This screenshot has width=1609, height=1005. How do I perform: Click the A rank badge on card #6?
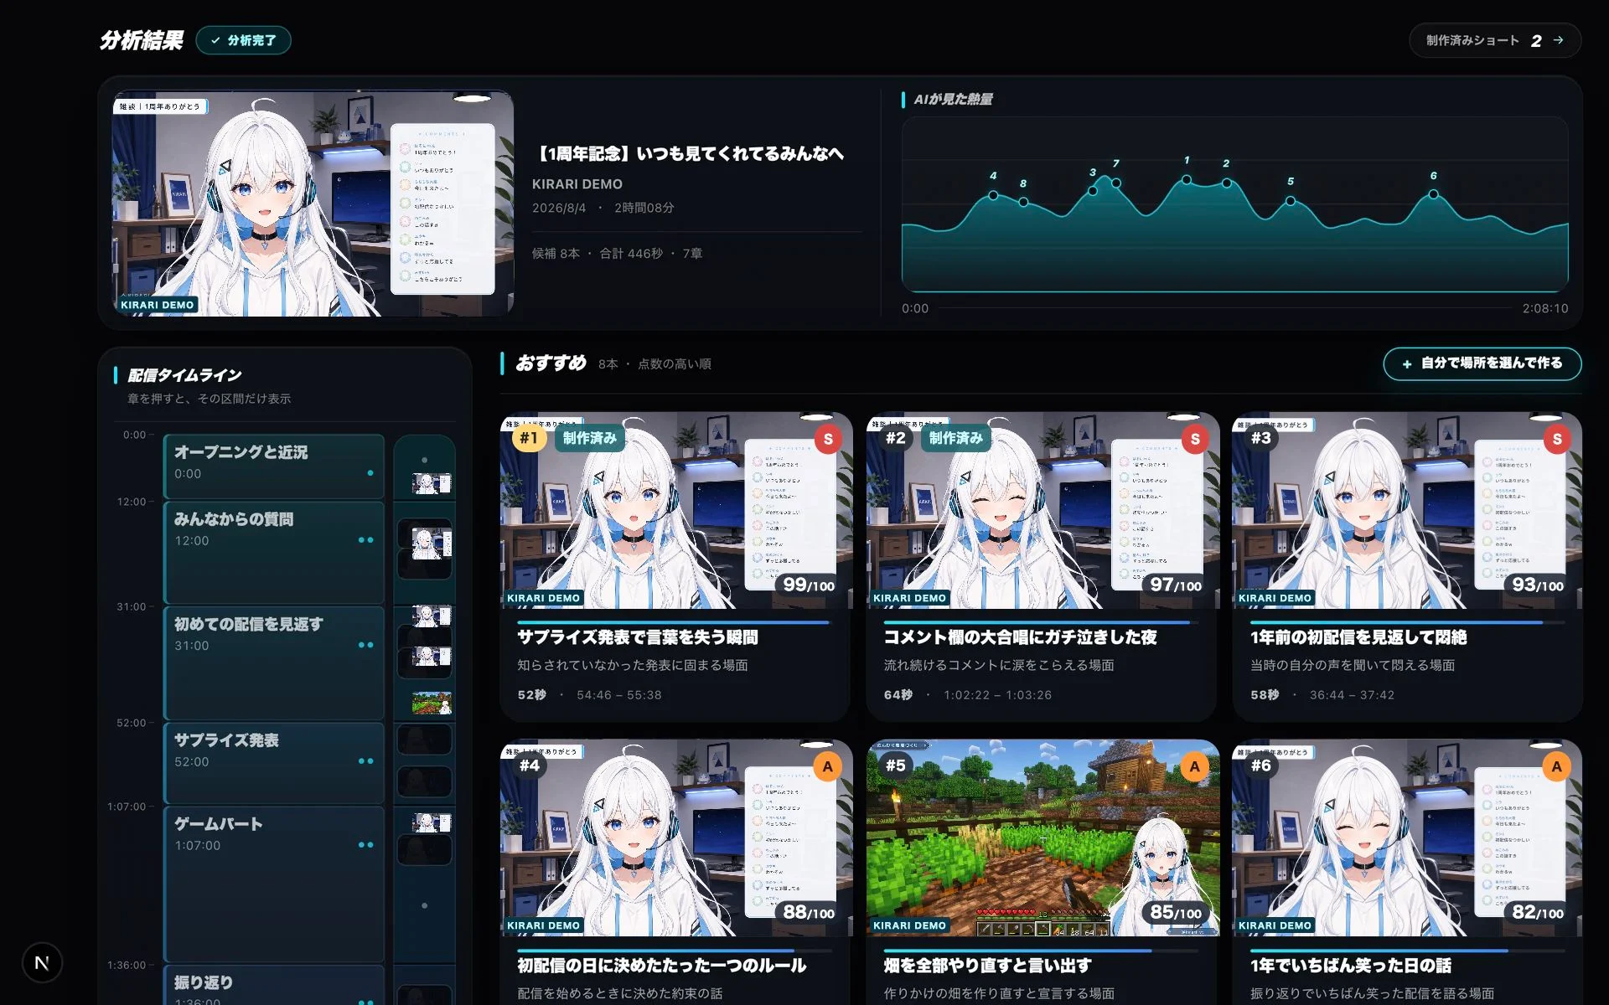(x=1557, y=766)
